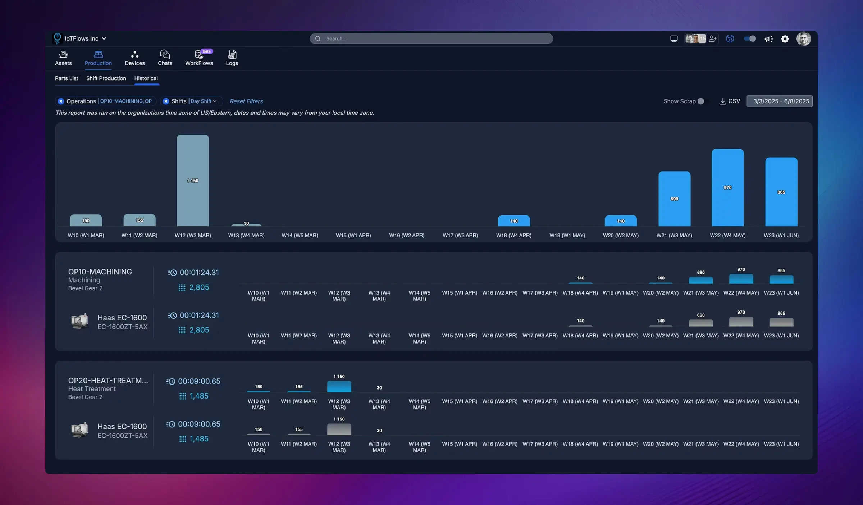Download the CSV export
Viewport: 863px width, 505px height.
coord(730,101)
